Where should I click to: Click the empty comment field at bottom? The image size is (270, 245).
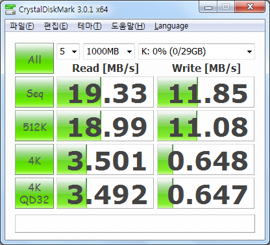(x=135, y=224)
